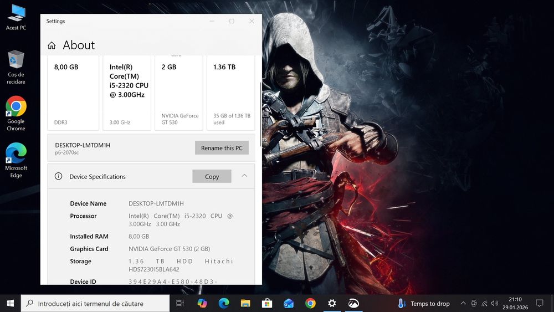Copy device specifications
The image size is (554, 312).
click(x=212, y=176)
